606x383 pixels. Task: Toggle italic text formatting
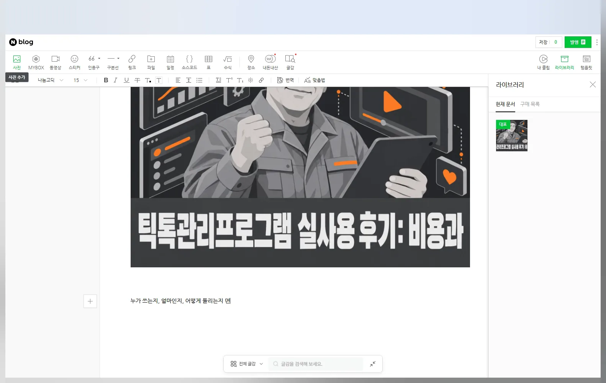[x=115, y=80]
